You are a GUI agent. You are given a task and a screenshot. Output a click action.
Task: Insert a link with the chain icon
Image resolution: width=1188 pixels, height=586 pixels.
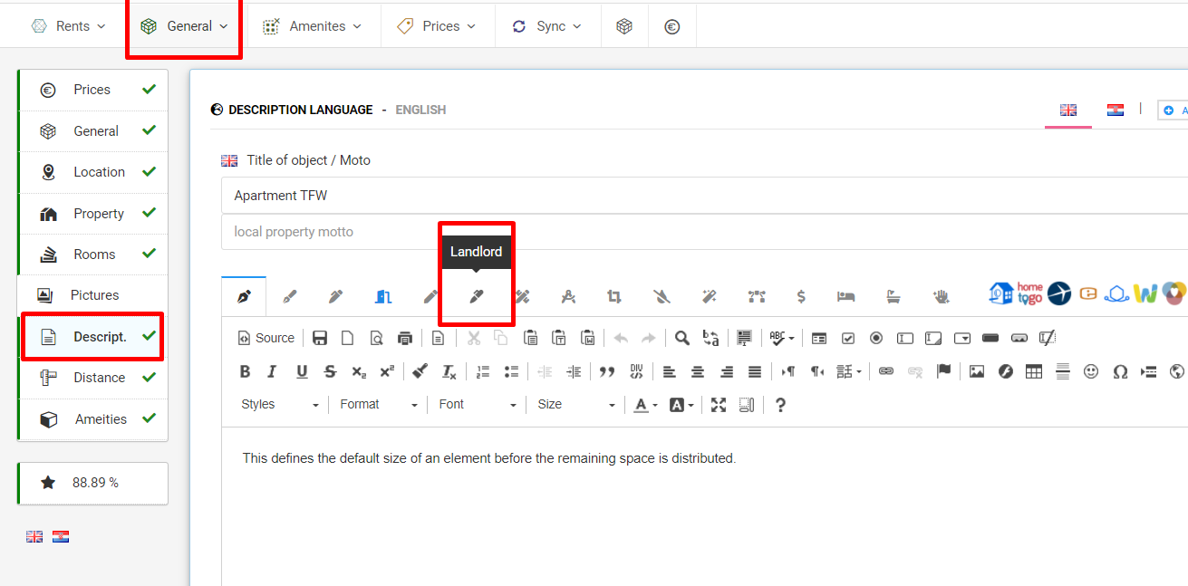tap(886, 371)
